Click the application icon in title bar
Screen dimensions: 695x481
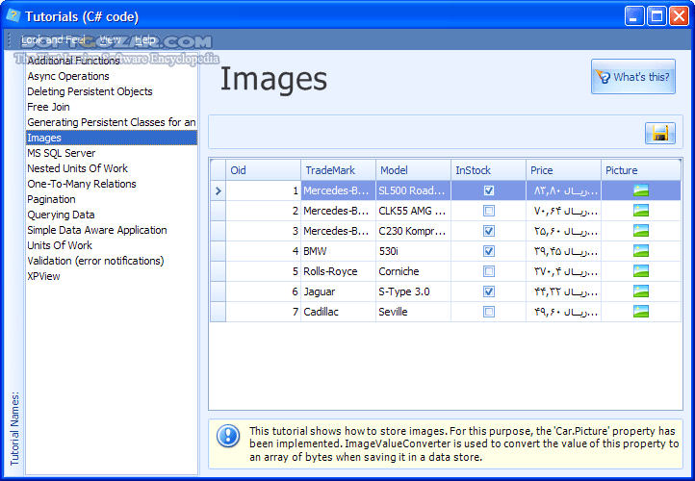[x=13, y=15]
